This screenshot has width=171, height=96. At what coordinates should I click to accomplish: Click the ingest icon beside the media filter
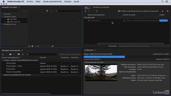tap(51, 11)
